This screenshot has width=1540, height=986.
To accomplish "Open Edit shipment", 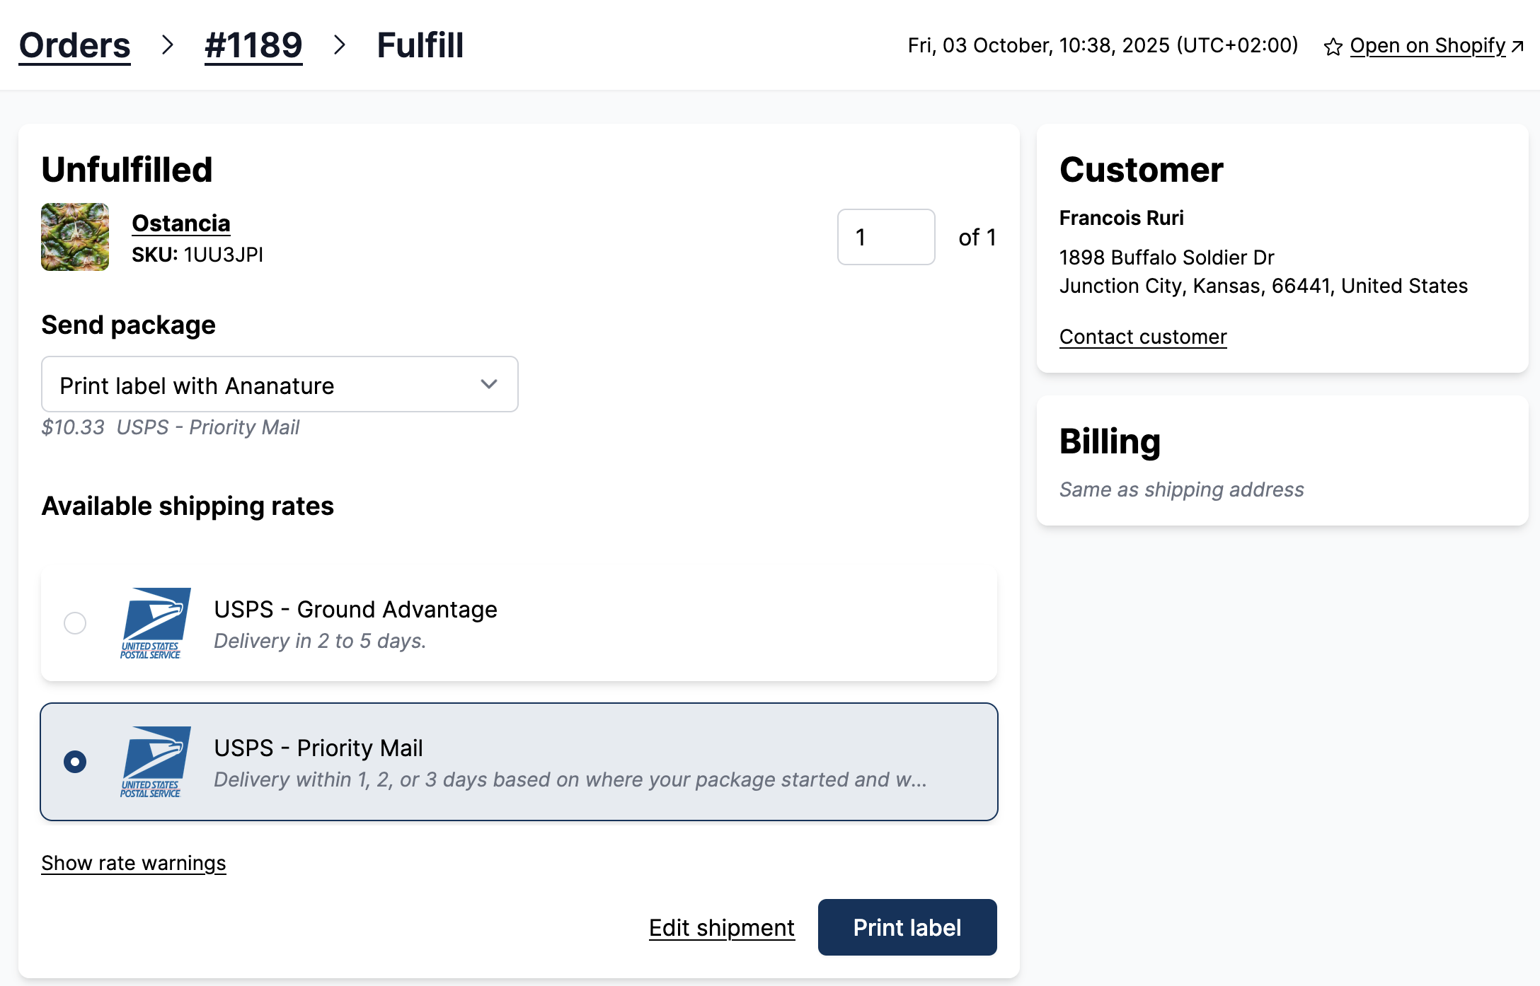I will pyautogui.click(x=721, y=927).
